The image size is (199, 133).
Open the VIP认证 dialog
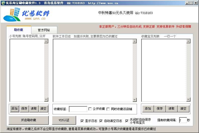(64, 120)
